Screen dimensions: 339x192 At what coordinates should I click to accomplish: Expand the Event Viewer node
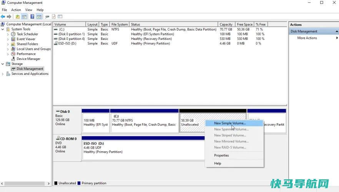coord(8,39)
